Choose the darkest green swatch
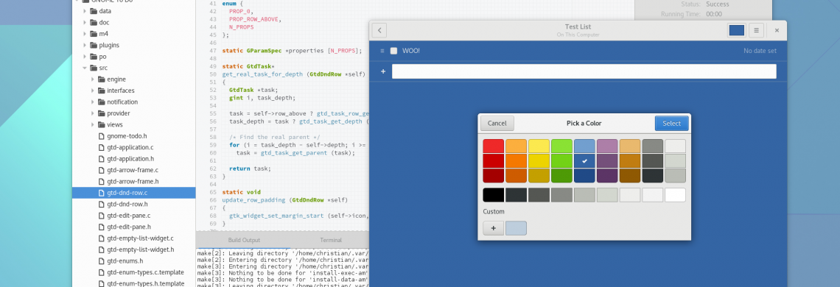Screen dimensions: 840x287 click(562, 176)
